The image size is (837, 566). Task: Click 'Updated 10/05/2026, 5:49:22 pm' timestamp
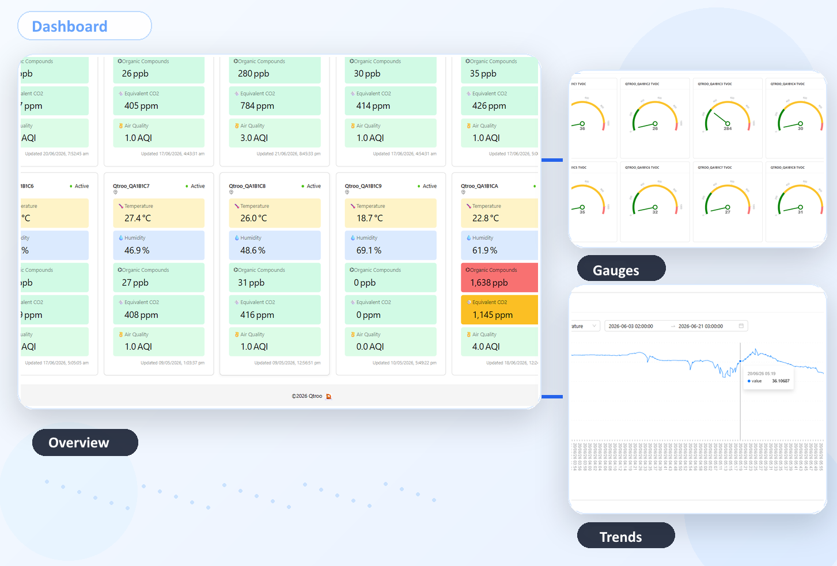404,363
